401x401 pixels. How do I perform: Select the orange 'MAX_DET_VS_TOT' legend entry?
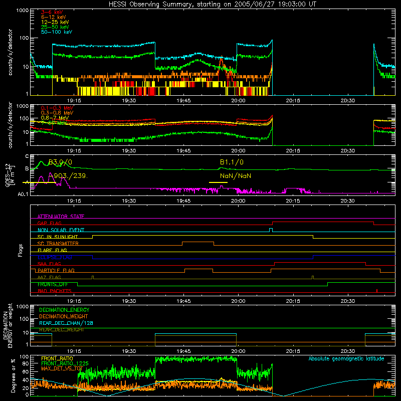click(x=62, y=368)
